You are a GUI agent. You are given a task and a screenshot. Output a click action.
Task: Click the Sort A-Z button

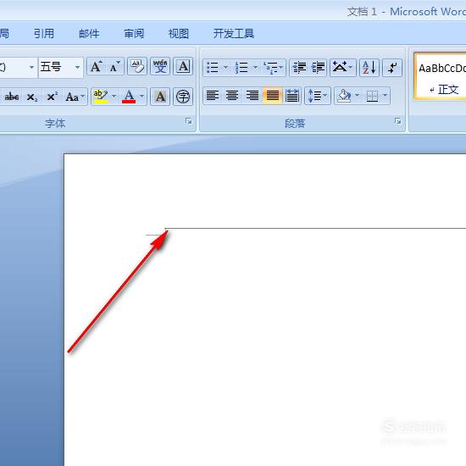pyautogui.click(x=369, y=68)
